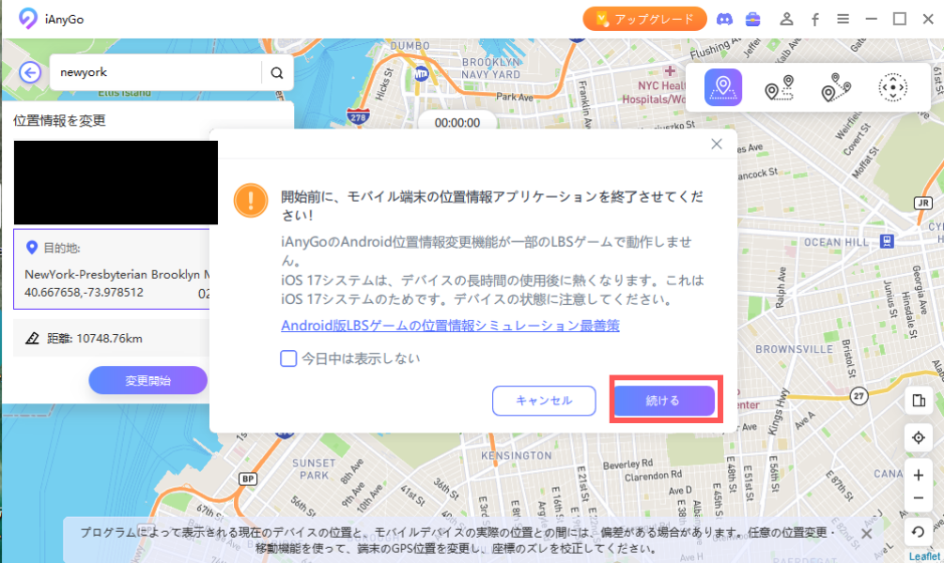The image size is (944, 563).
Task: Open the hamburger menu in title bar
Action: (x=843, y=19)
